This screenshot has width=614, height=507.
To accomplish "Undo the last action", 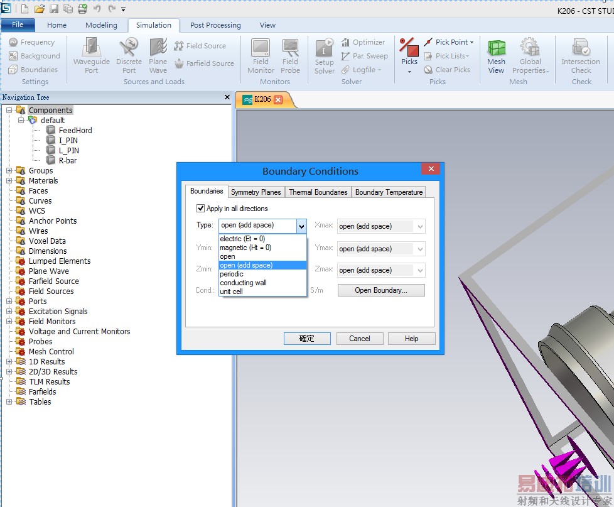I will (x=97, y=9).
